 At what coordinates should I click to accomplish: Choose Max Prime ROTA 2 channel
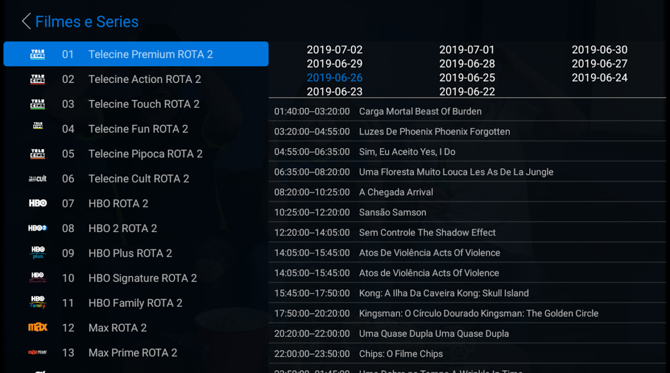coord(136,352)
